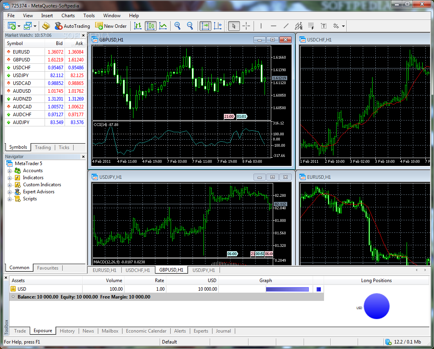
Task: Open Navigator Favourites tab
Action: pyautogui.click(x=48, y=268)
